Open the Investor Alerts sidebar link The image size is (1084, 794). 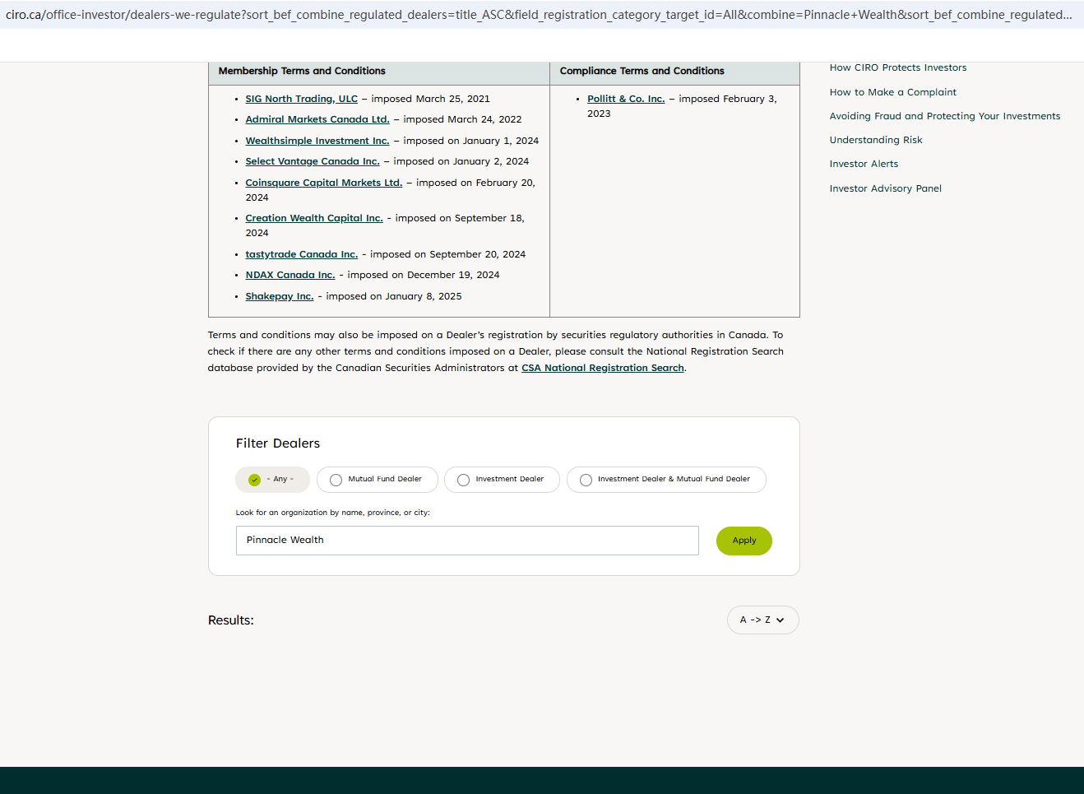click(x=864, y=164)
